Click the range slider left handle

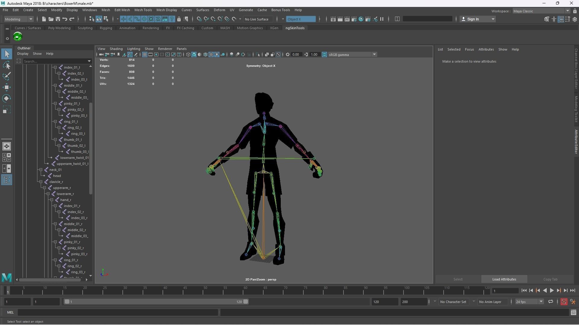coord(67,302)
